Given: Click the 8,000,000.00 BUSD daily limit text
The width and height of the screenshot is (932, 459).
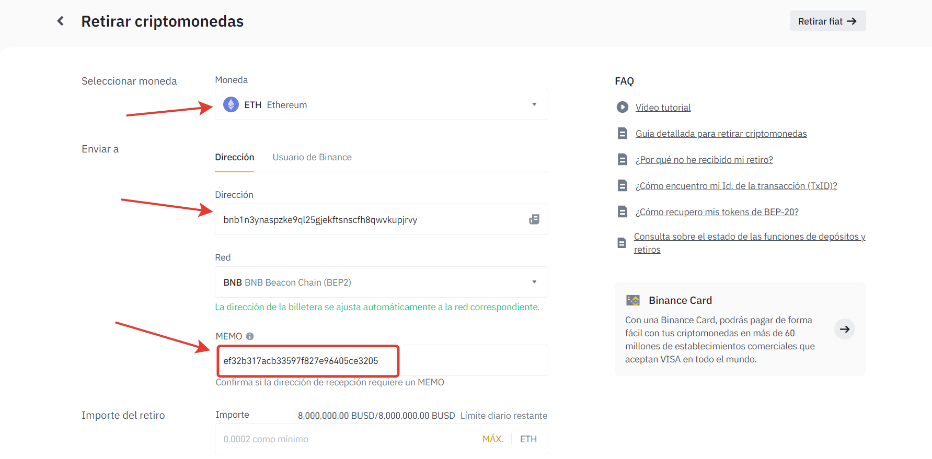Looking at the screenshot, I should tap(376, 416).
